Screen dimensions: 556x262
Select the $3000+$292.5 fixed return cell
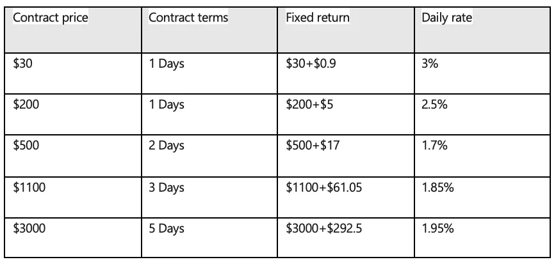[329, 228]
